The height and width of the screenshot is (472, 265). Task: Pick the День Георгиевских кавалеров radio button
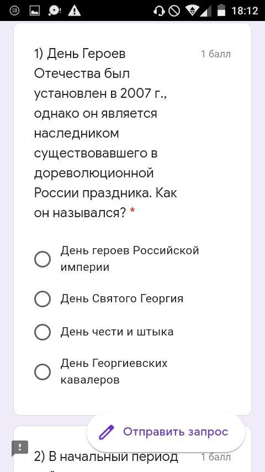(43, 372)
